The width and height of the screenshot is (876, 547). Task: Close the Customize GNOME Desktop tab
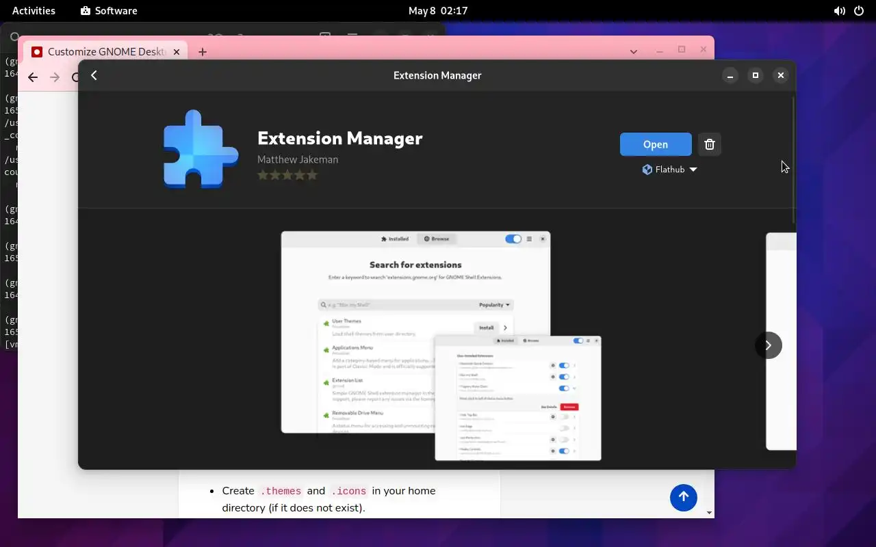pos(177,51)
